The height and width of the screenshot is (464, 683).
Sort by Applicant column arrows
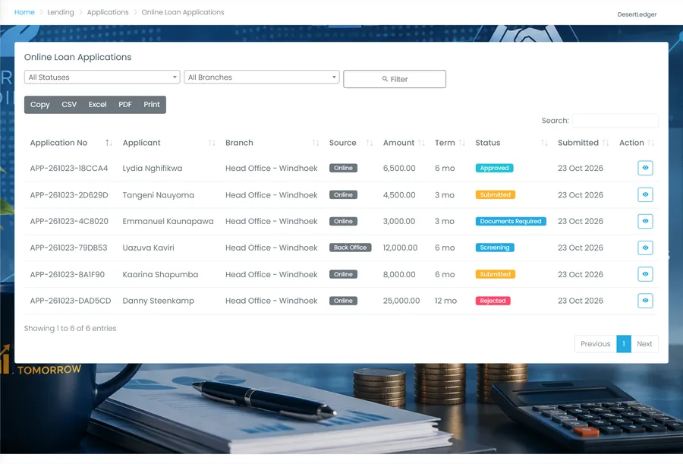point(212,143)
